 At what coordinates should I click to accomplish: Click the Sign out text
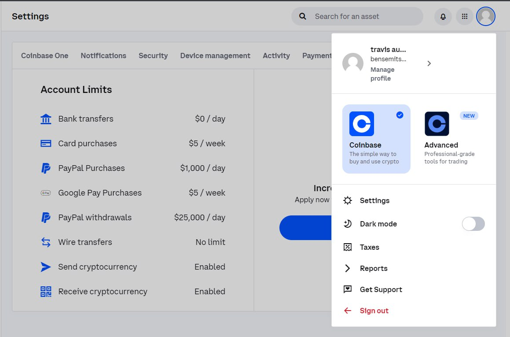click(374, 311)
